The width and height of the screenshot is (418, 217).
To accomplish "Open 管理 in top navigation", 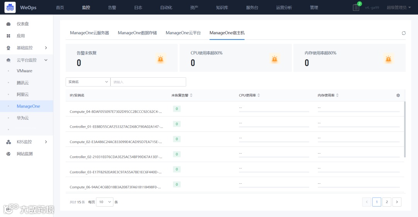I will click(314, 7).
